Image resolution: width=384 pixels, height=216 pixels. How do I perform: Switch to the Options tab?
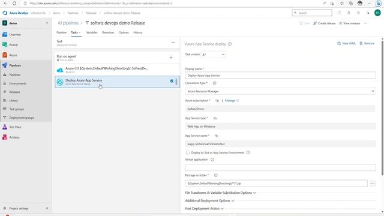(124, 32)
